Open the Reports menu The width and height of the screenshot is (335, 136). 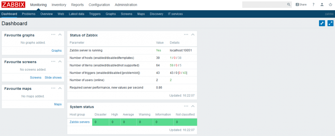[77, 5]
